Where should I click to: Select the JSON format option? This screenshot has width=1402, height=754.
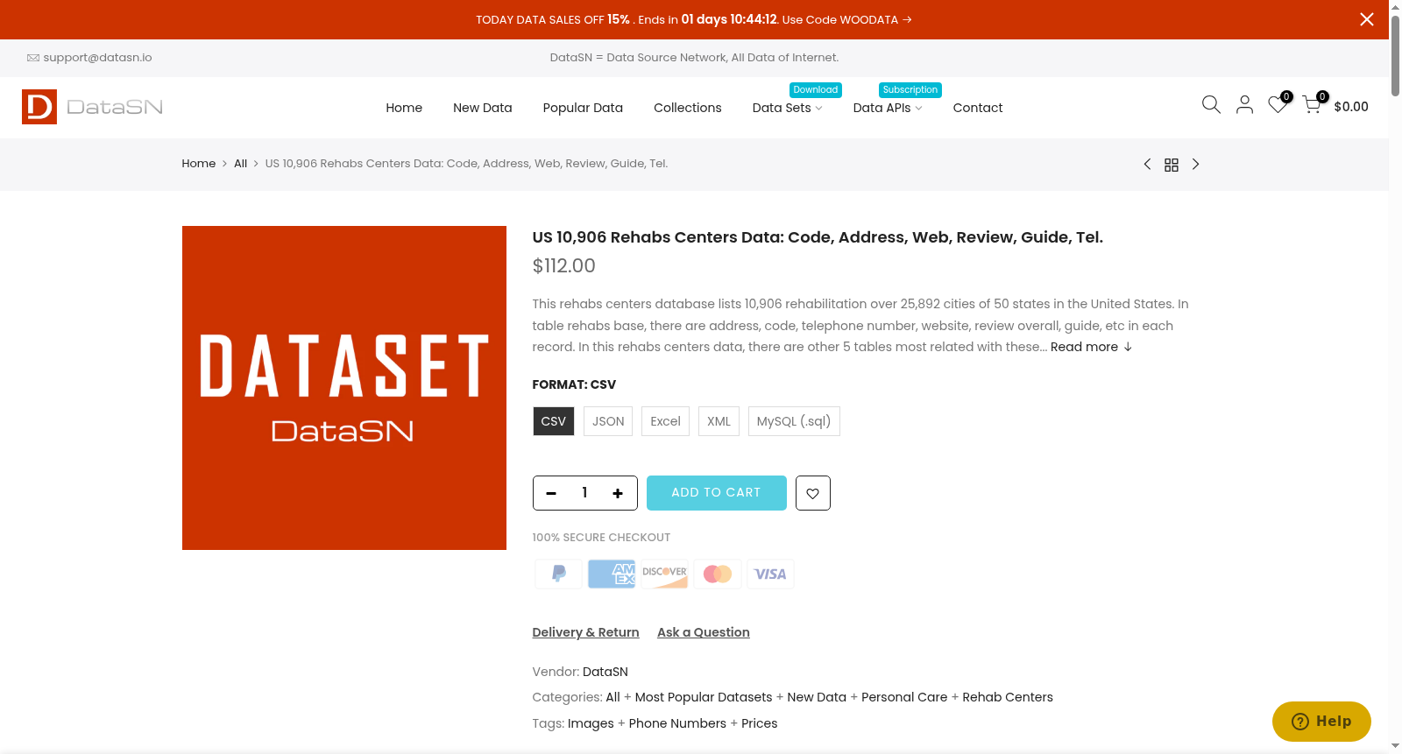608,421
